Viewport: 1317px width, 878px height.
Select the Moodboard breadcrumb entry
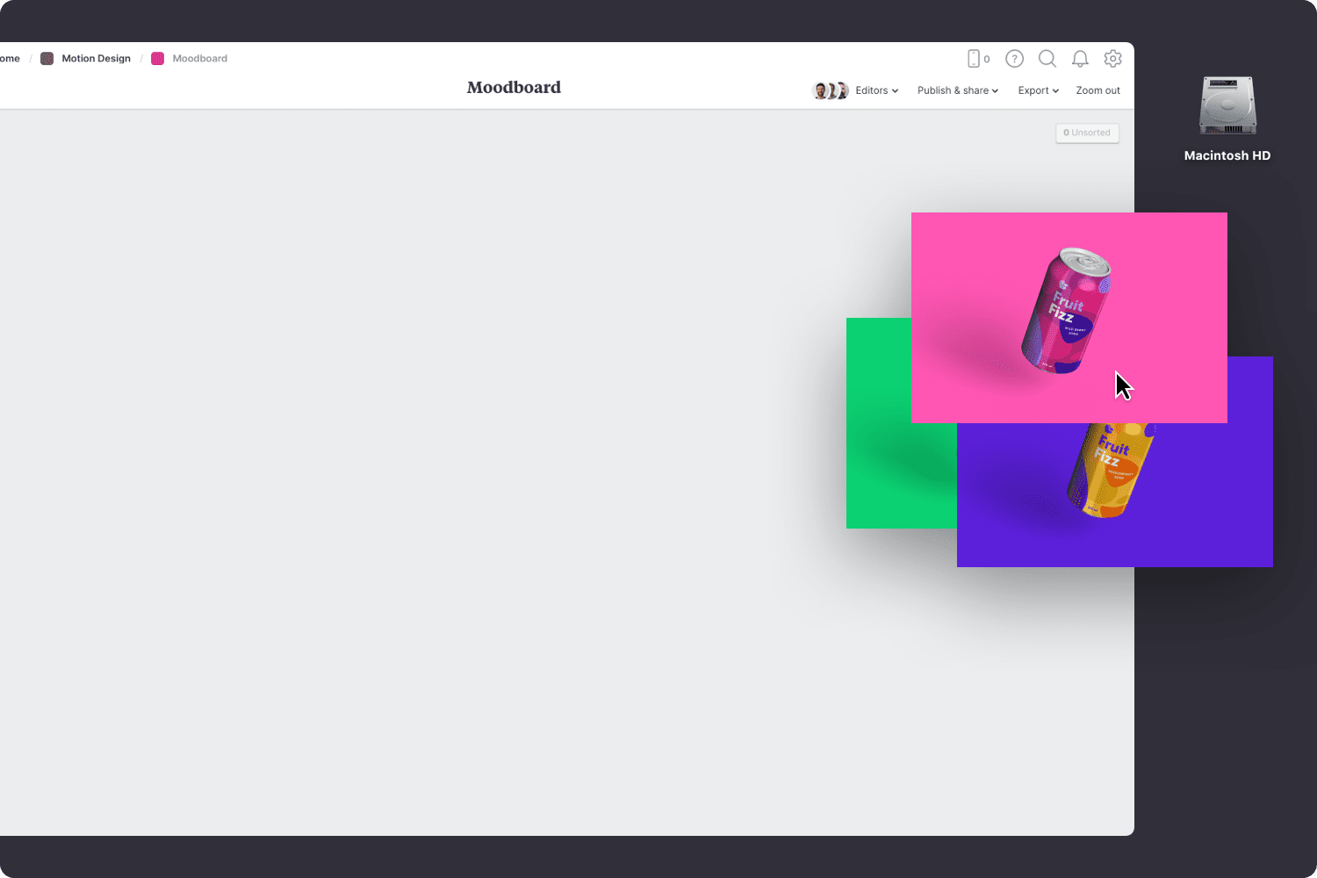tap(201, 58)
